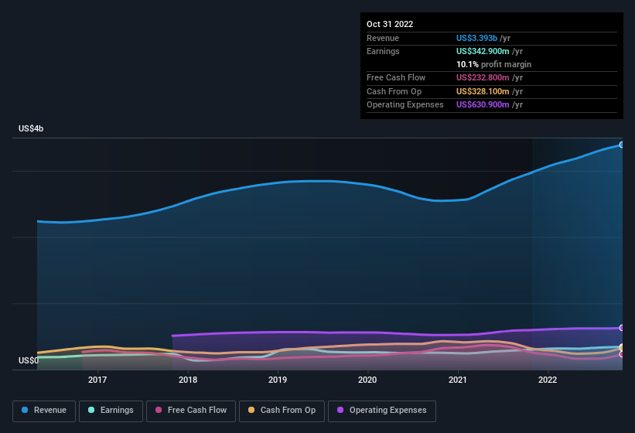Click the 2018 x-axis label

(188, 380)
